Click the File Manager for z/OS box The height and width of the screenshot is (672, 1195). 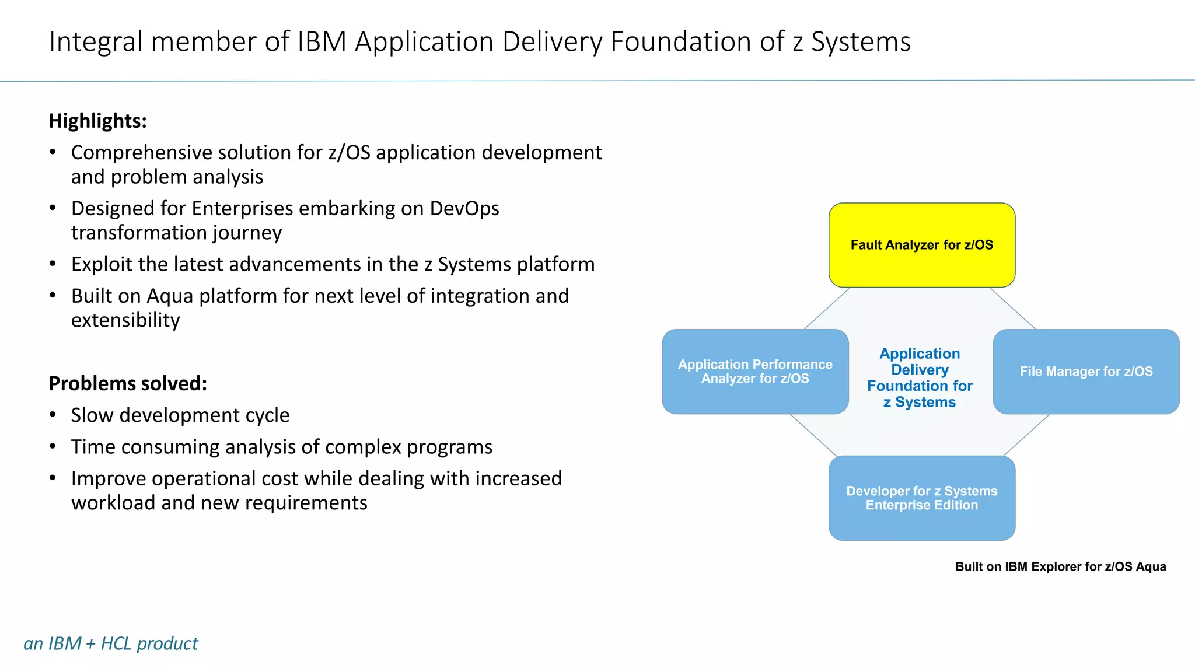[1085, 372]
